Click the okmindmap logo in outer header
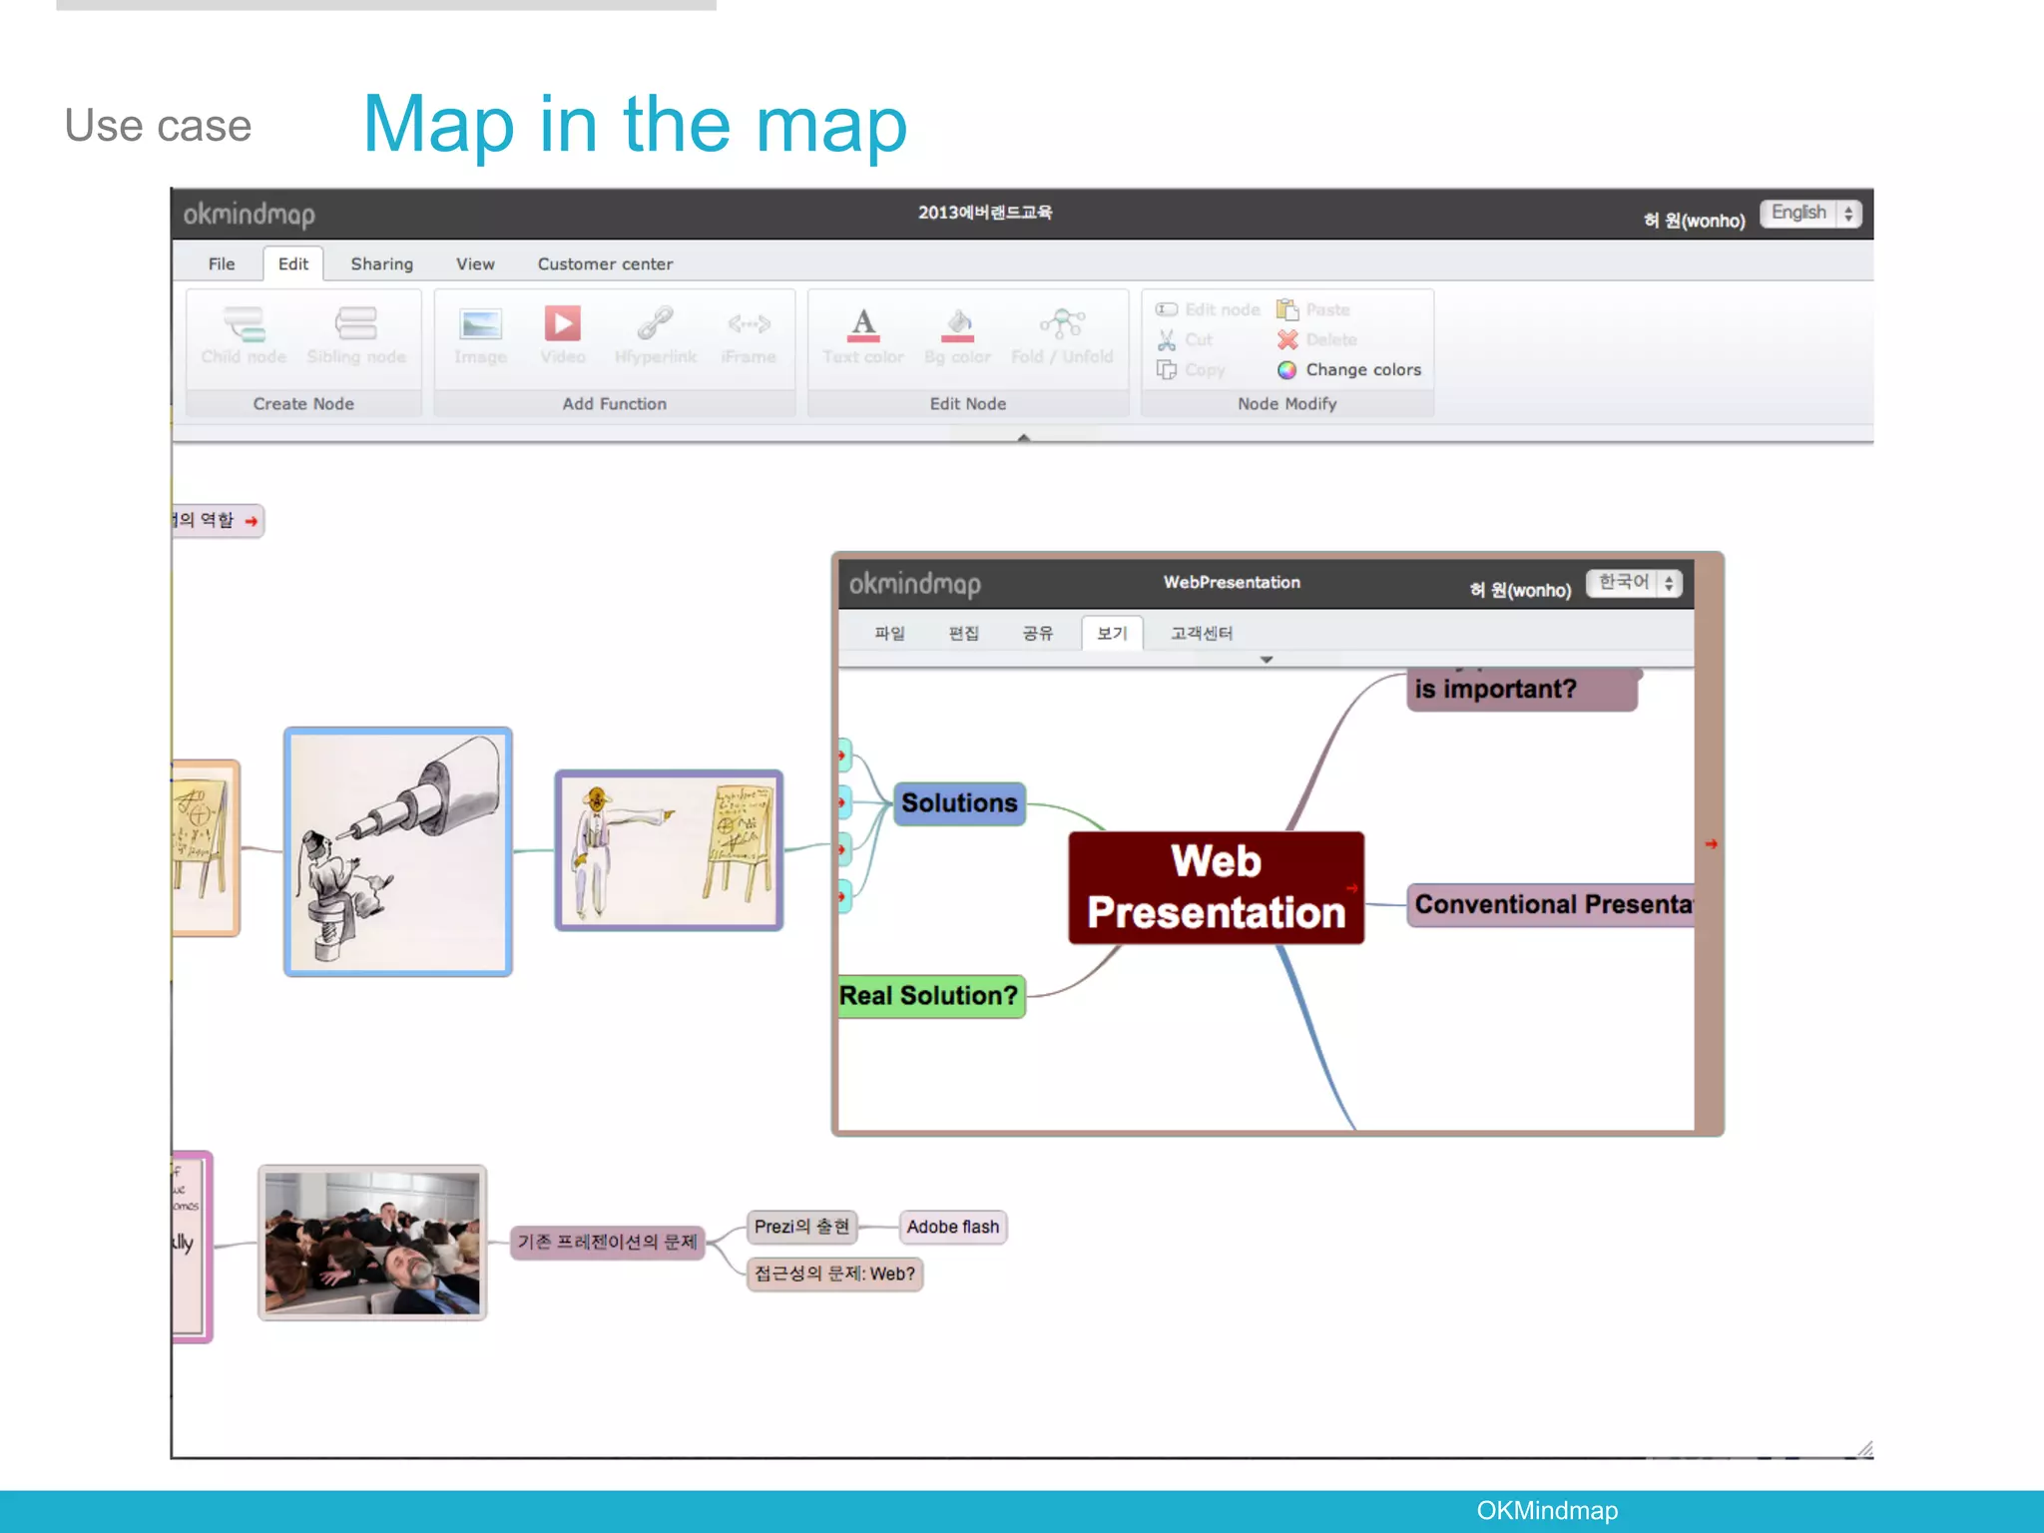 point(250,215)
